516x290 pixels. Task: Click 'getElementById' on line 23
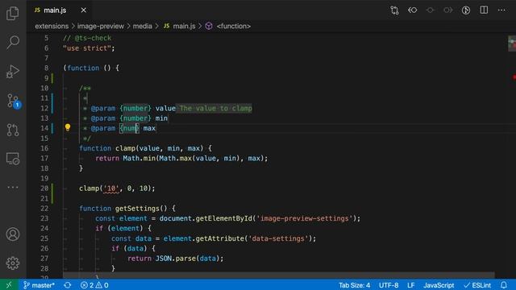[223, 218]
